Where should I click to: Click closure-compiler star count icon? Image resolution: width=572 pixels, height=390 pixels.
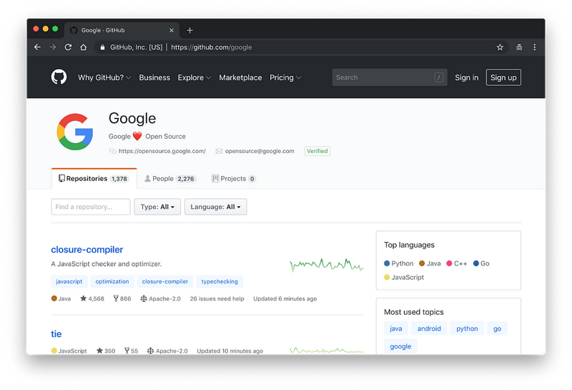[x=84, y=298]
